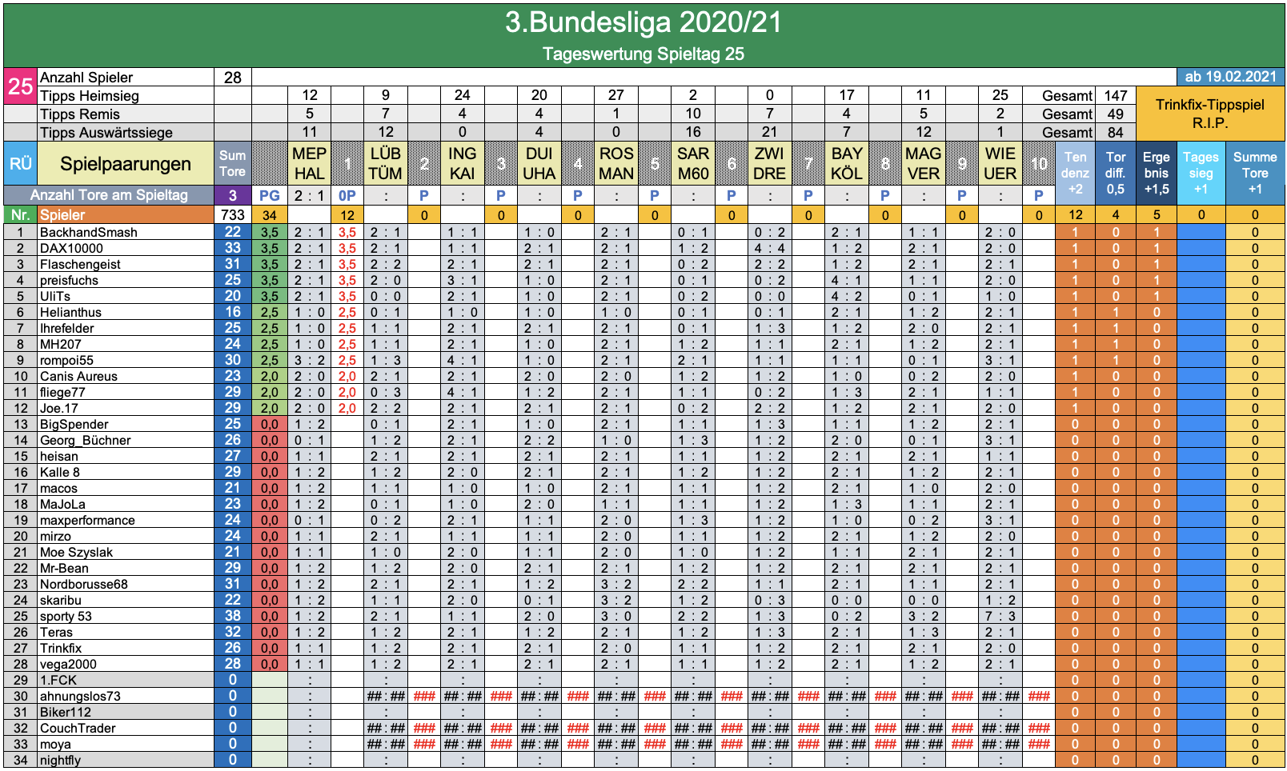This screenshot has height=771, width=1287.
Task: Click the Gesamt total value 84
Action: (x=1116, y=133)
